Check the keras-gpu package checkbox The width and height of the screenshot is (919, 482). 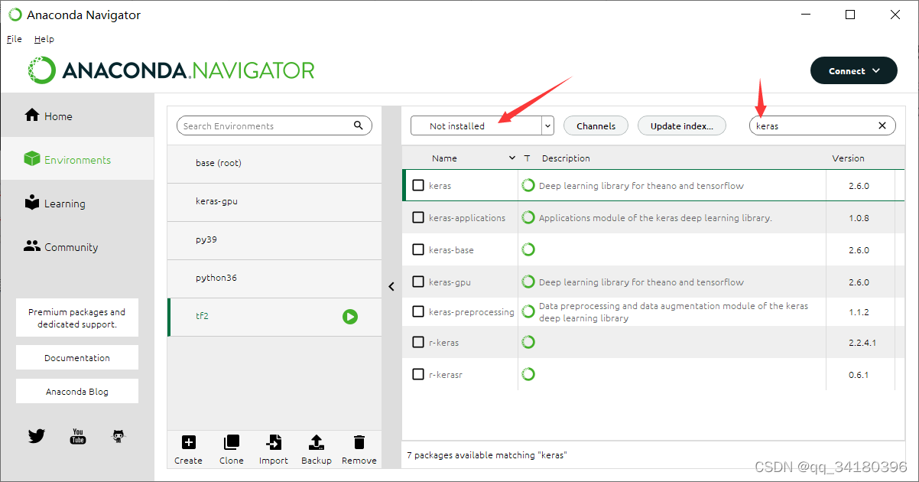(418, 282)
